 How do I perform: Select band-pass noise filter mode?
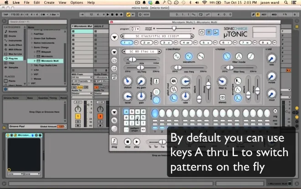click(239, 56)
